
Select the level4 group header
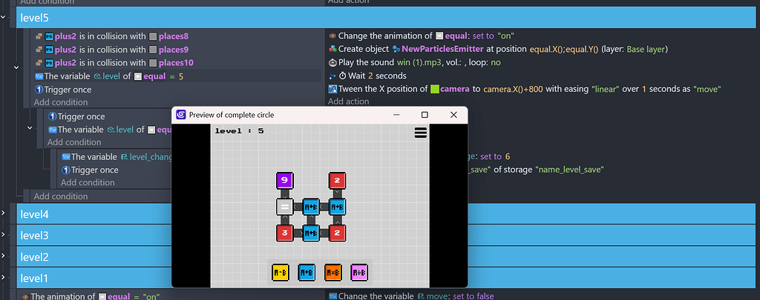tap(386, 214)
